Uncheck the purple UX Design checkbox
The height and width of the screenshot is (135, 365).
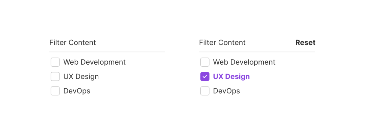click(x=205, y=77)
